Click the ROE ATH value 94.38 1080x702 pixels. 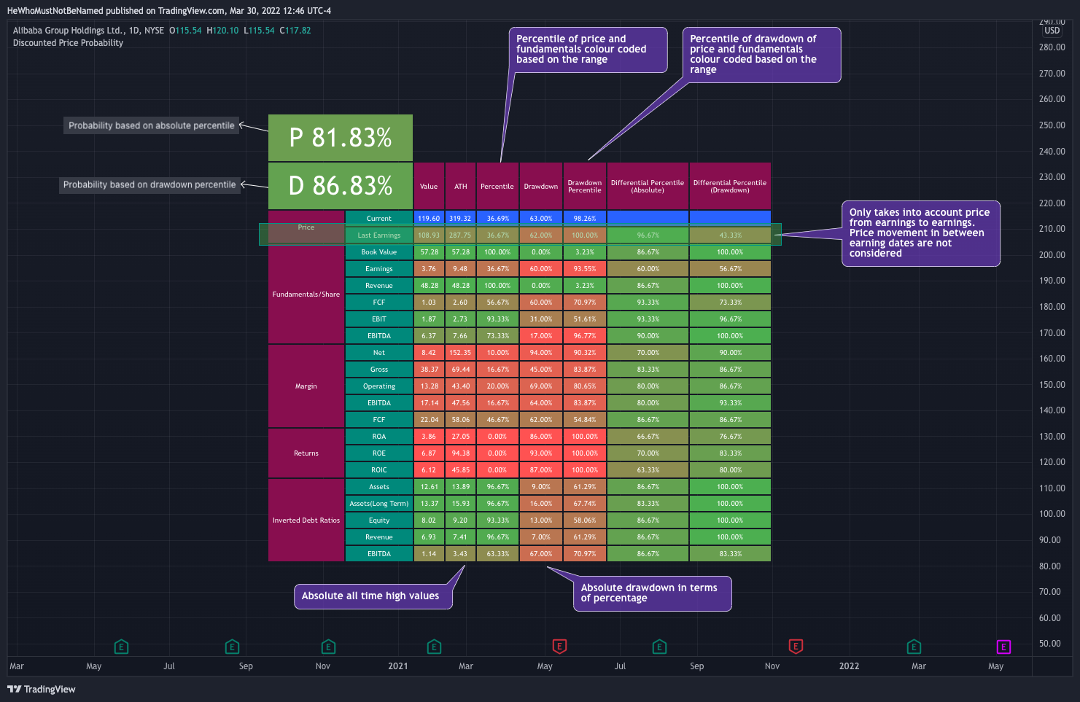click(x=460, y=453)
